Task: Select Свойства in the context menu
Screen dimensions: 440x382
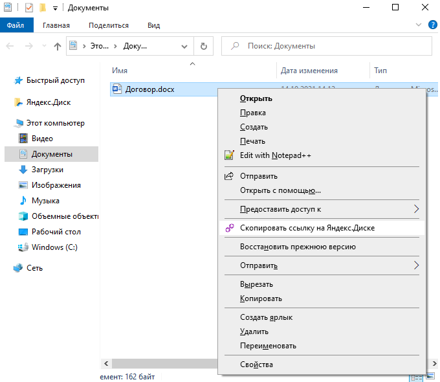Action: (256, 365)
